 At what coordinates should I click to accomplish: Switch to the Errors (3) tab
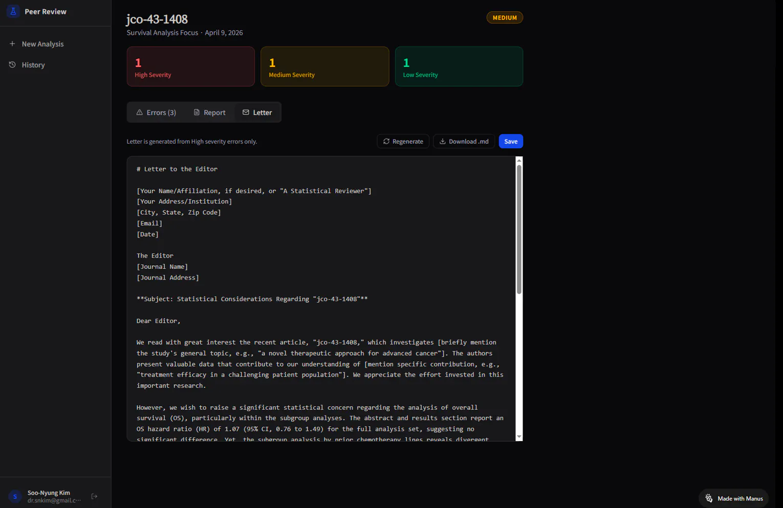pyautogui.click(x=156, y=112)
